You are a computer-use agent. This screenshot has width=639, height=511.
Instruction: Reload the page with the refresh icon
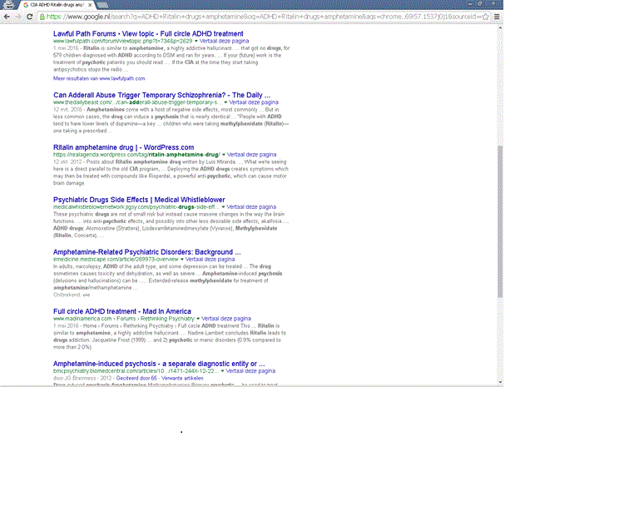pos(29,17)
